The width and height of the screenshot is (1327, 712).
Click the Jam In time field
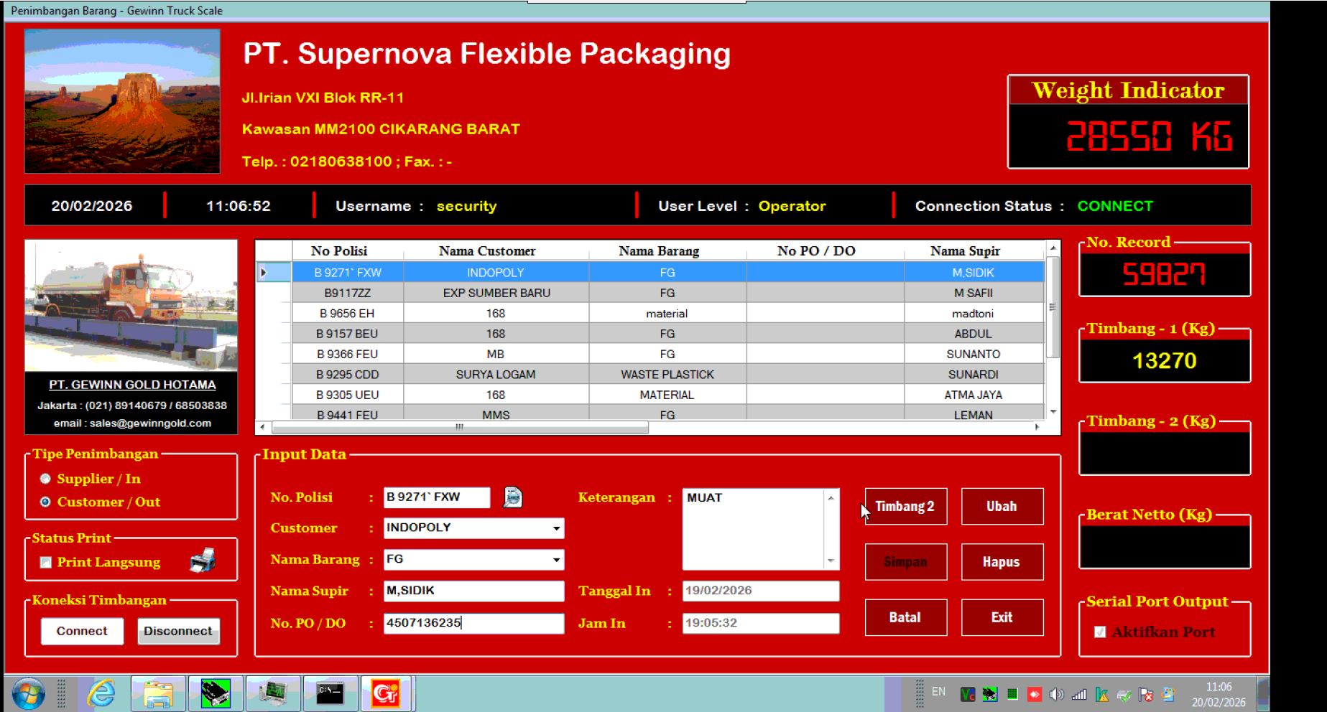761,623
